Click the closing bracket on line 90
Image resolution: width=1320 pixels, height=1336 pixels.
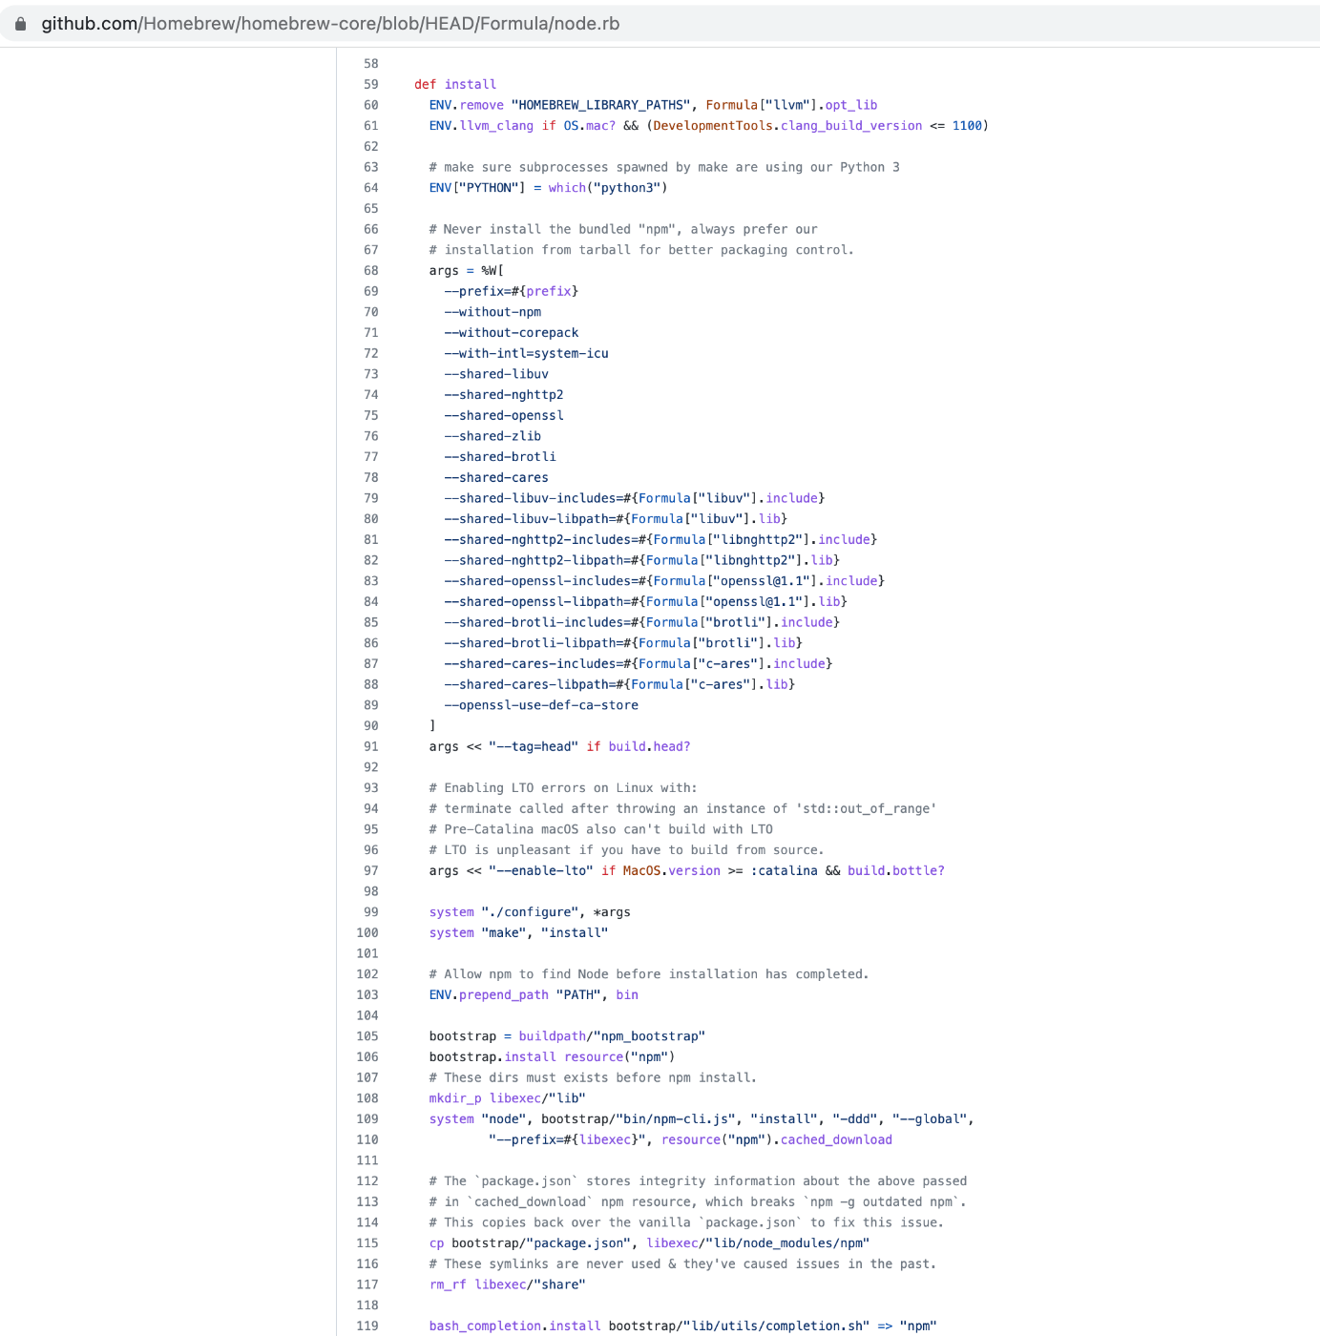tap(432, 726)
